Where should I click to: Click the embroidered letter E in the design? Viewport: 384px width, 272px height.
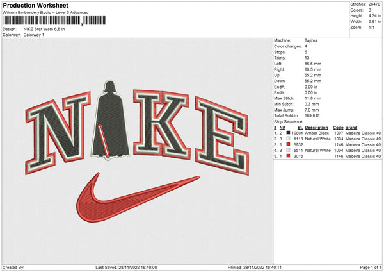(221, 136)
